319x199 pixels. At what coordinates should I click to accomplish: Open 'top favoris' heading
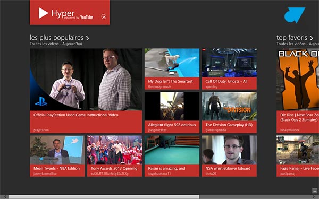pyautogui.click(x=292, y=38)
